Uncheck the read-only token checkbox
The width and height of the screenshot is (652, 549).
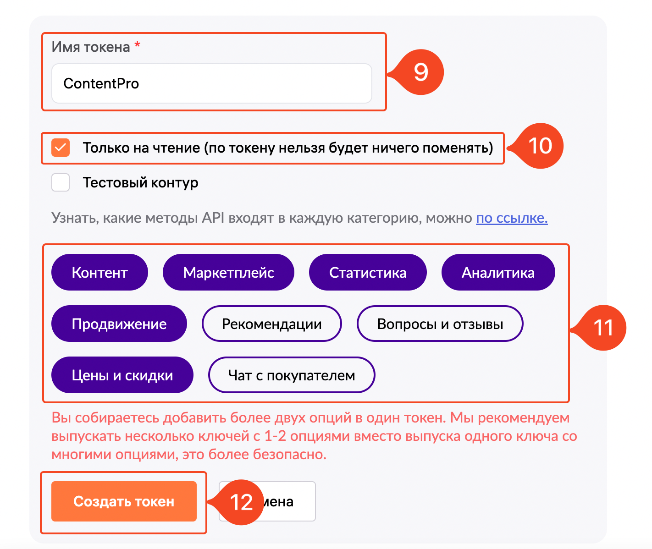[x=61, y=148]
